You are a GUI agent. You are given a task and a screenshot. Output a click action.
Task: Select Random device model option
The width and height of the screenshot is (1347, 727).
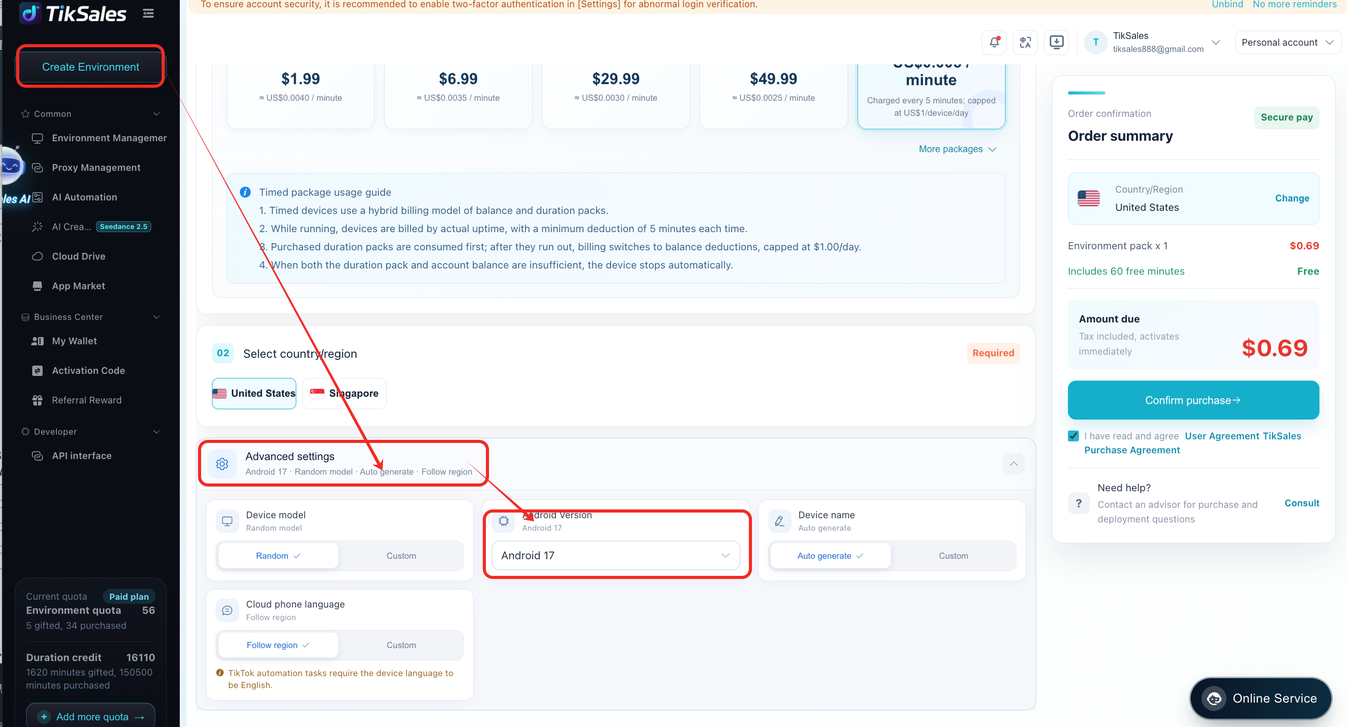coord(278,556)
